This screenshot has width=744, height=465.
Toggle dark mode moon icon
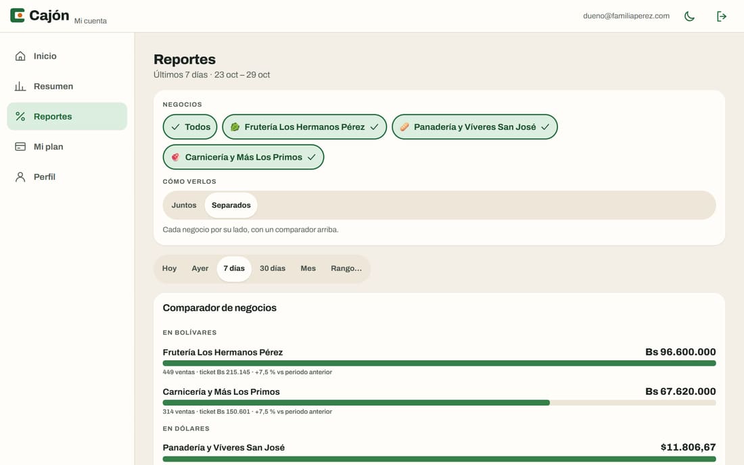point(689,16)
